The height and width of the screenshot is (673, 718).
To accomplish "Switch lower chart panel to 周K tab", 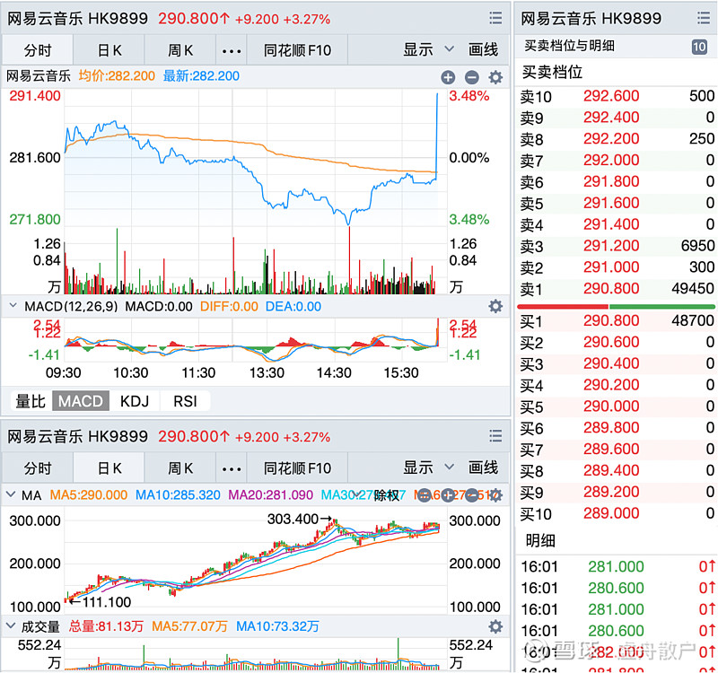I will (180, 468).
